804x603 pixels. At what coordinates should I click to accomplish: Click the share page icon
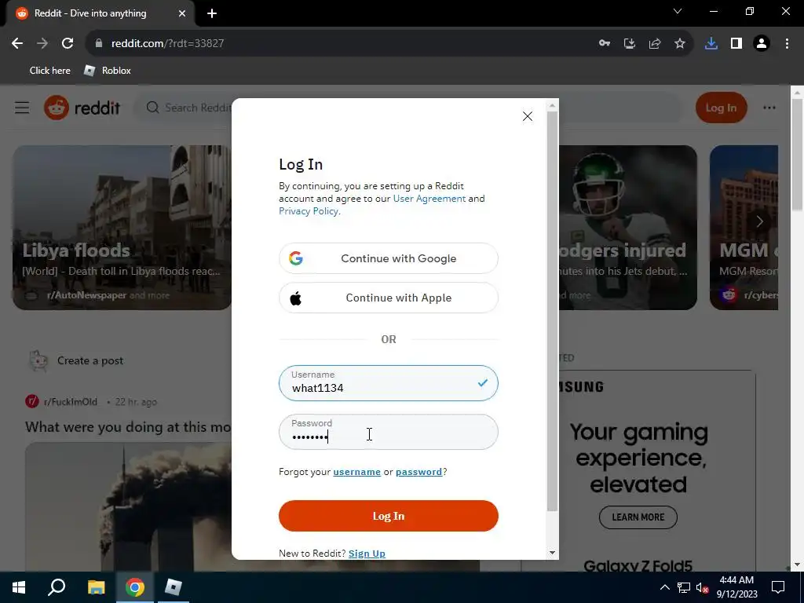tap(655, 44)
